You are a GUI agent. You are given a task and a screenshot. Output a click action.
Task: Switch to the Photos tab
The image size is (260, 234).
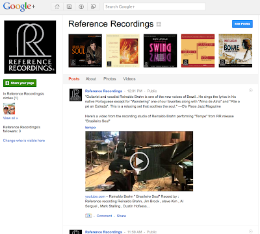110,79
